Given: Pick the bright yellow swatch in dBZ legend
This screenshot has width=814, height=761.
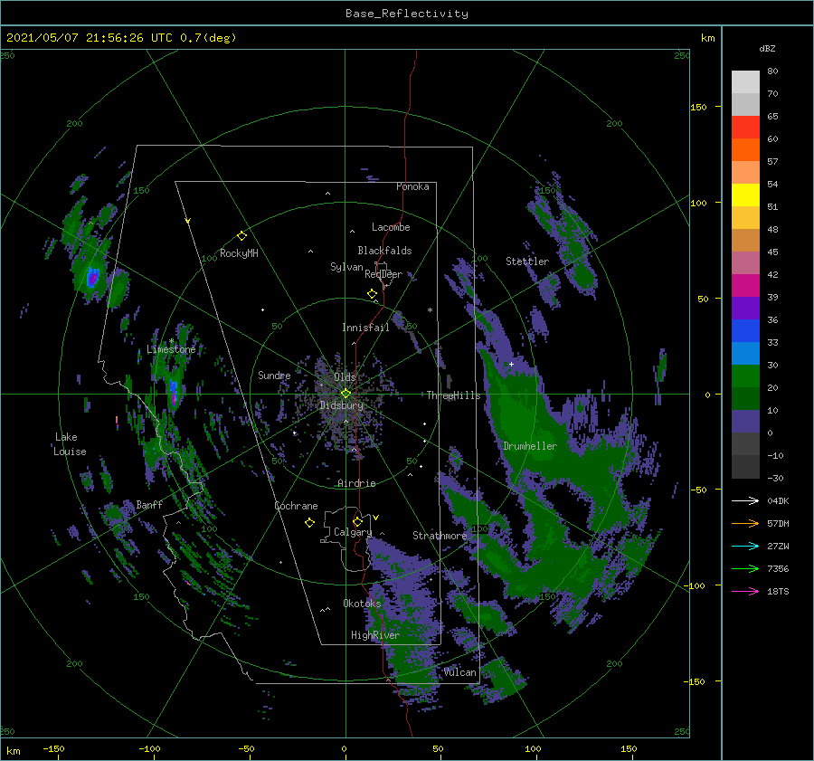Looking at the screenshot, I should 745,195.
